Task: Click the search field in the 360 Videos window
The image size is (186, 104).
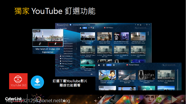Action: pyautogui.click(x=142, y=28)
